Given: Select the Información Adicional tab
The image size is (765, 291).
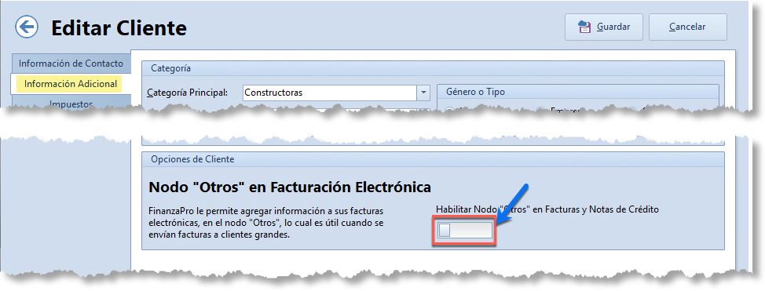Looking at the screenshot, I should tap(71, 84).
